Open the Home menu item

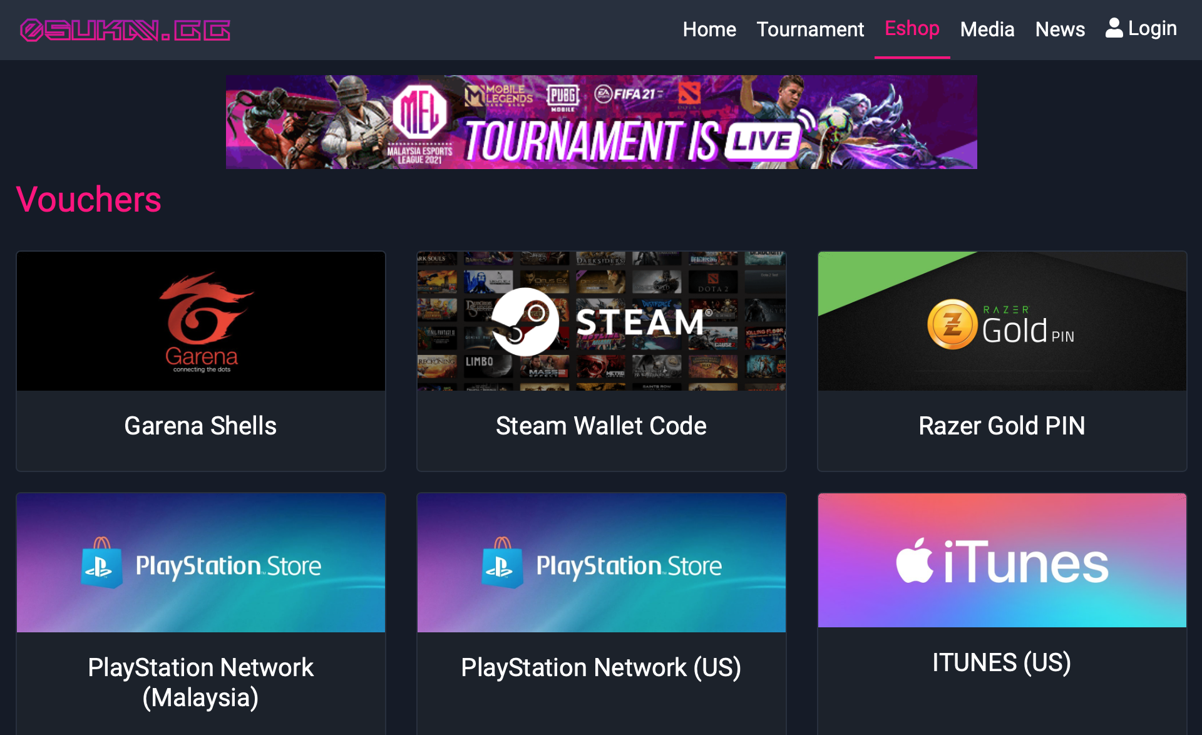click(709, 29)
